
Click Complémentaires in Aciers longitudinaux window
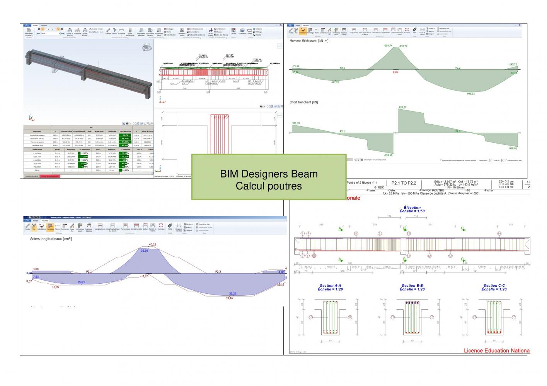coord(136,227)
